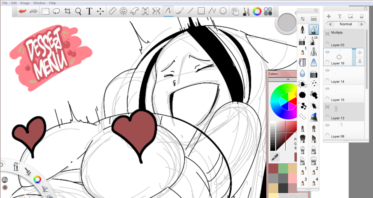Pick the pink color swatch
The height and width of the screenshot is (198, 373).
292,178
